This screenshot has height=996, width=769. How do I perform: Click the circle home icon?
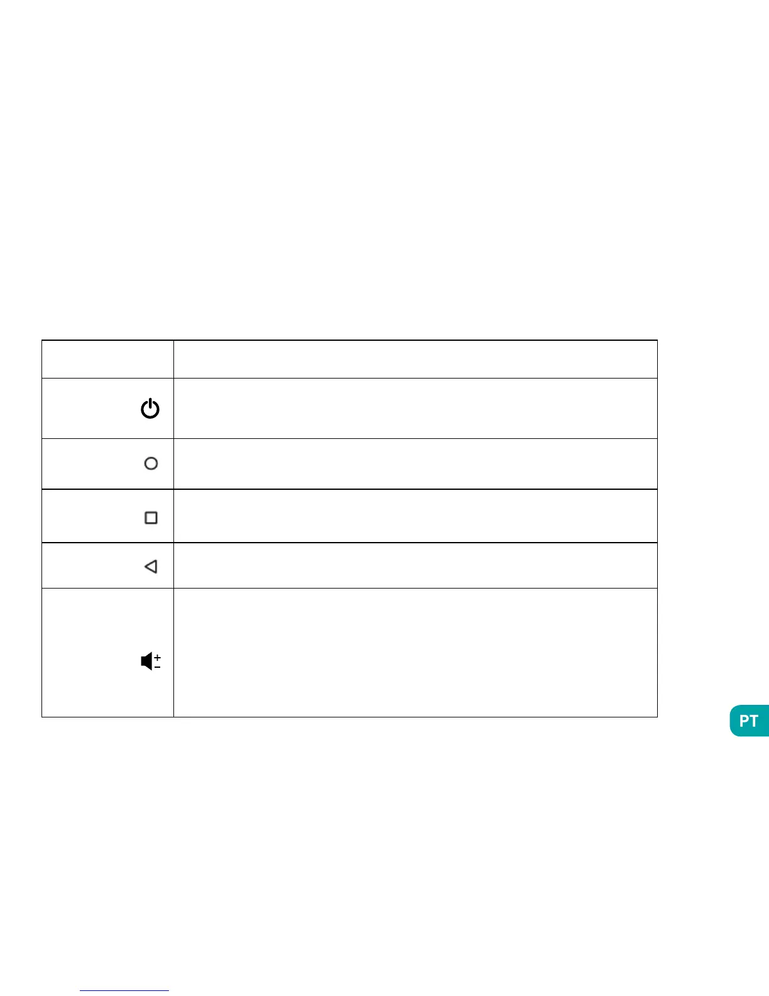(151, 463)
